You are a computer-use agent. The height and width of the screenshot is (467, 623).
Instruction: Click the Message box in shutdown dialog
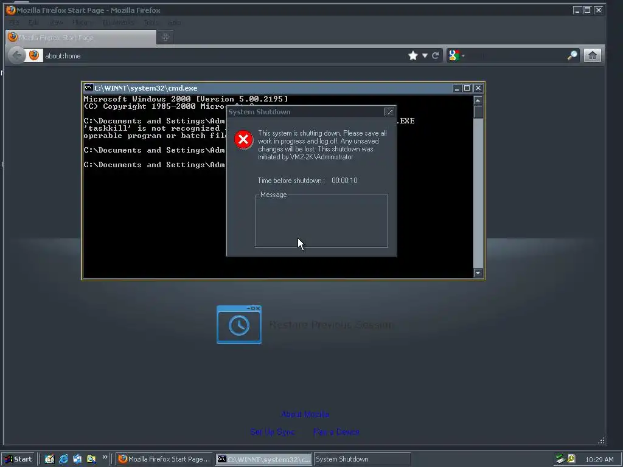point(321,221)
